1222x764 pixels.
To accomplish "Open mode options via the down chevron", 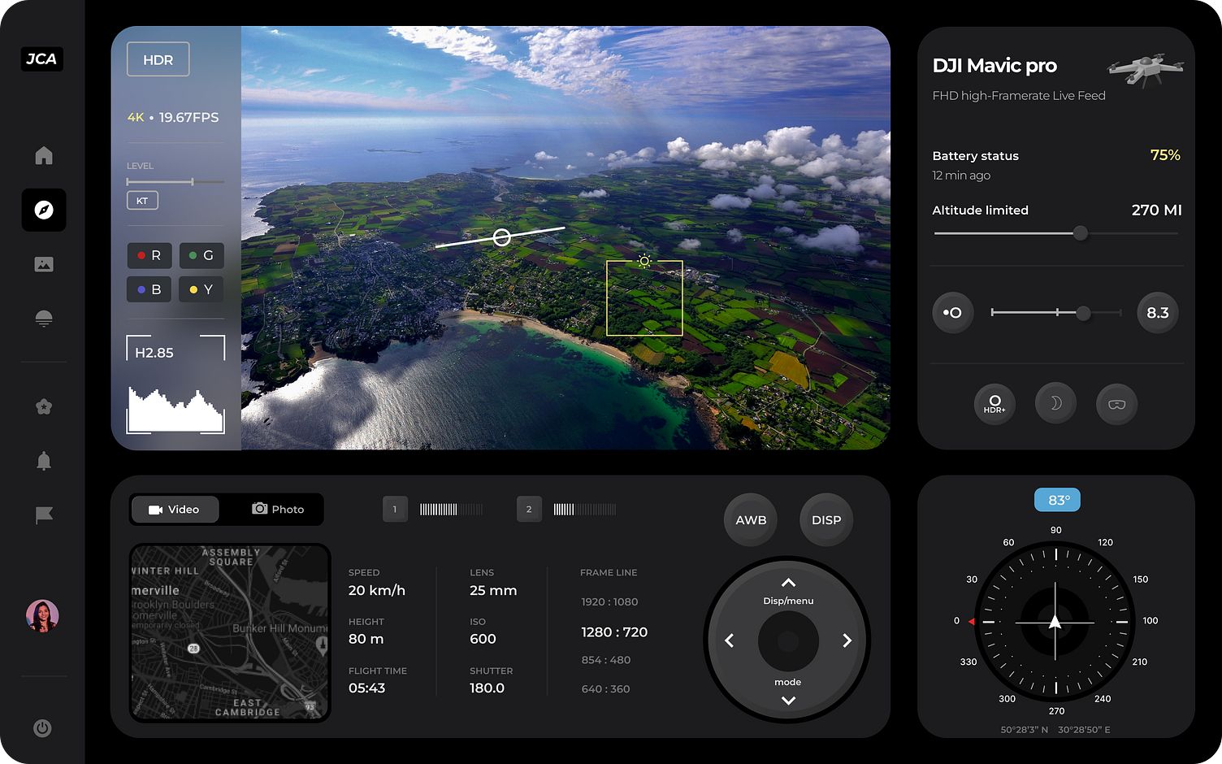I will (786, 700).
